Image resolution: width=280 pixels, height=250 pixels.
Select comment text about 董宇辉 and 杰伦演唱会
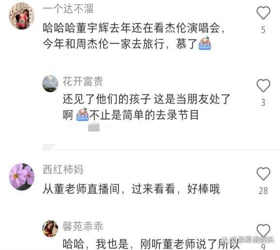tap(134, 35)
